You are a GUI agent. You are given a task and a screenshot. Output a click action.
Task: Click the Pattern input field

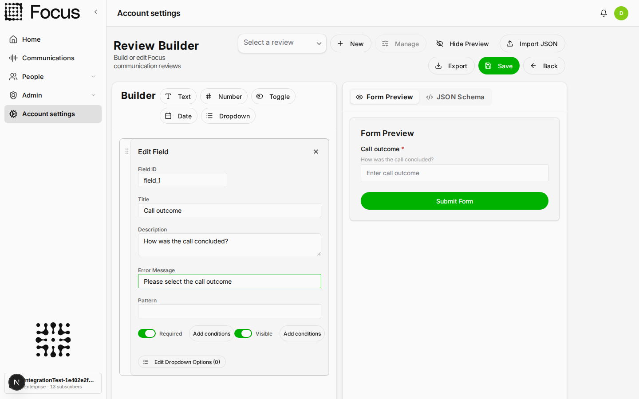pos(229,311)
